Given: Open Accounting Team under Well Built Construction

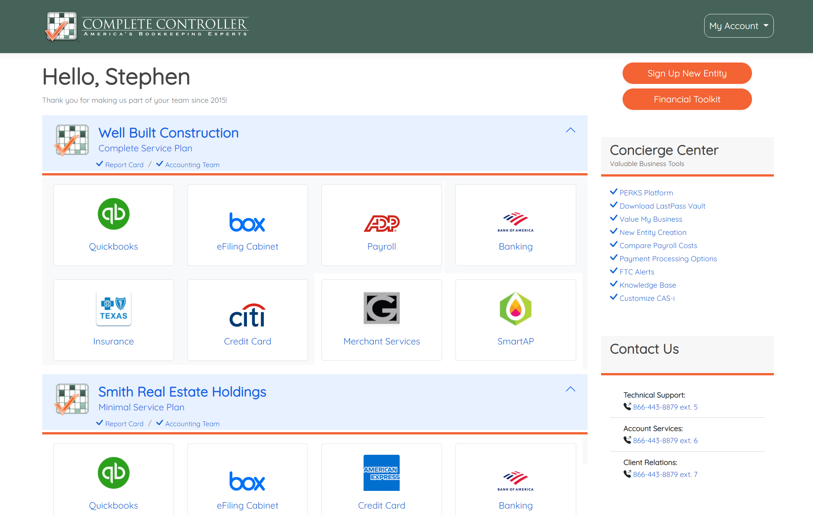Looking at the screenshot, I should pos(192,165).
